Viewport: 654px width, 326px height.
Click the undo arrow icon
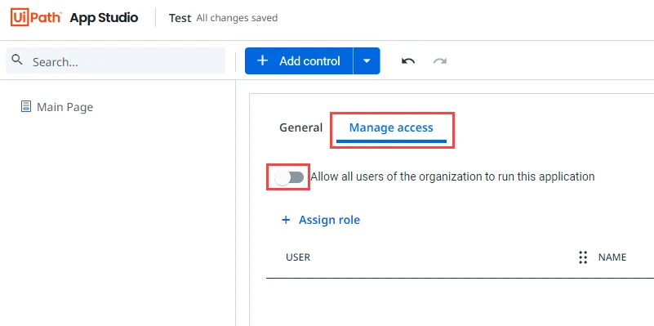pyautogui.click(x=408, y=61)
